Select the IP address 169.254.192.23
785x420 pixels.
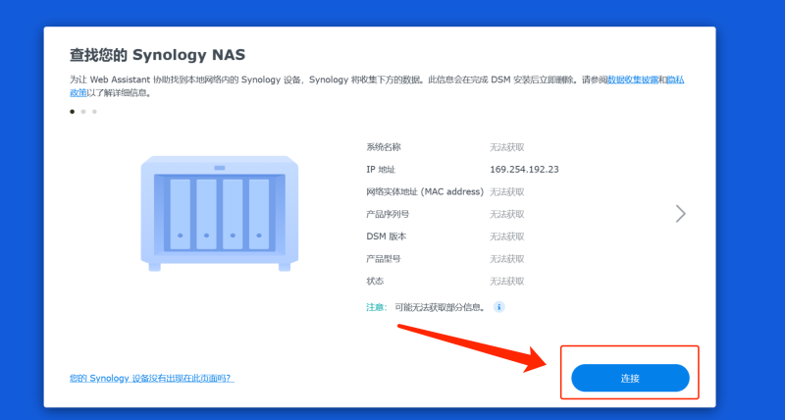click(x=524, y=169)
